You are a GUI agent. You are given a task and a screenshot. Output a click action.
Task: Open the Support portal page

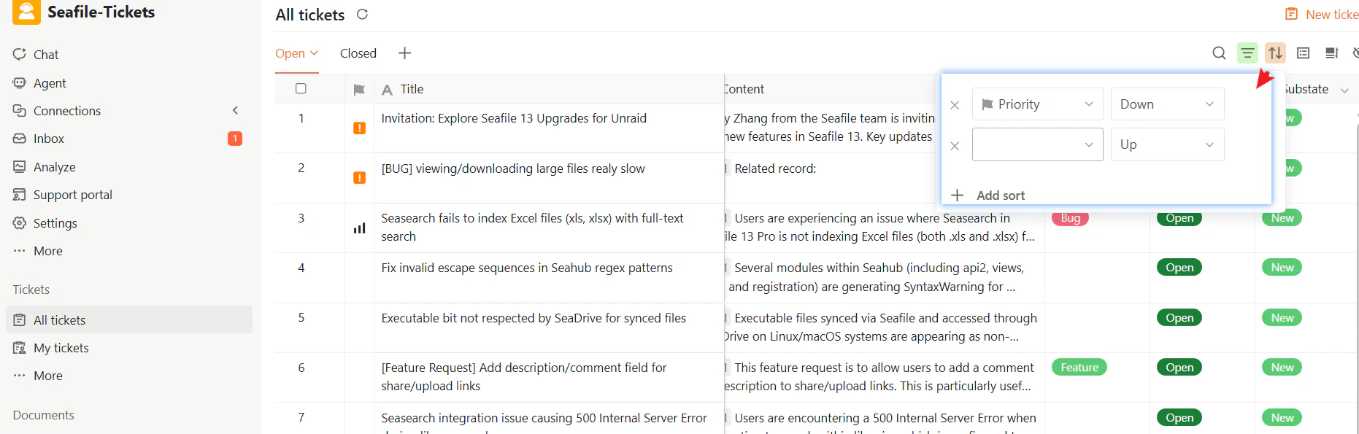[x=72, y=195]
